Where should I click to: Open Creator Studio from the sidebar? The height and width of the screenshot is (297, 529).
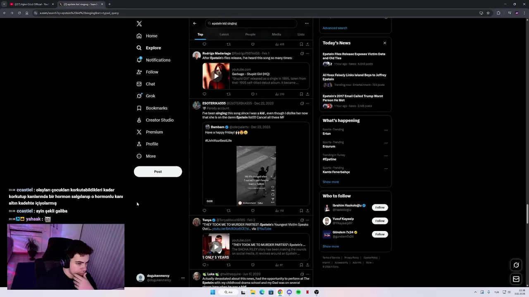click(155, 120)
